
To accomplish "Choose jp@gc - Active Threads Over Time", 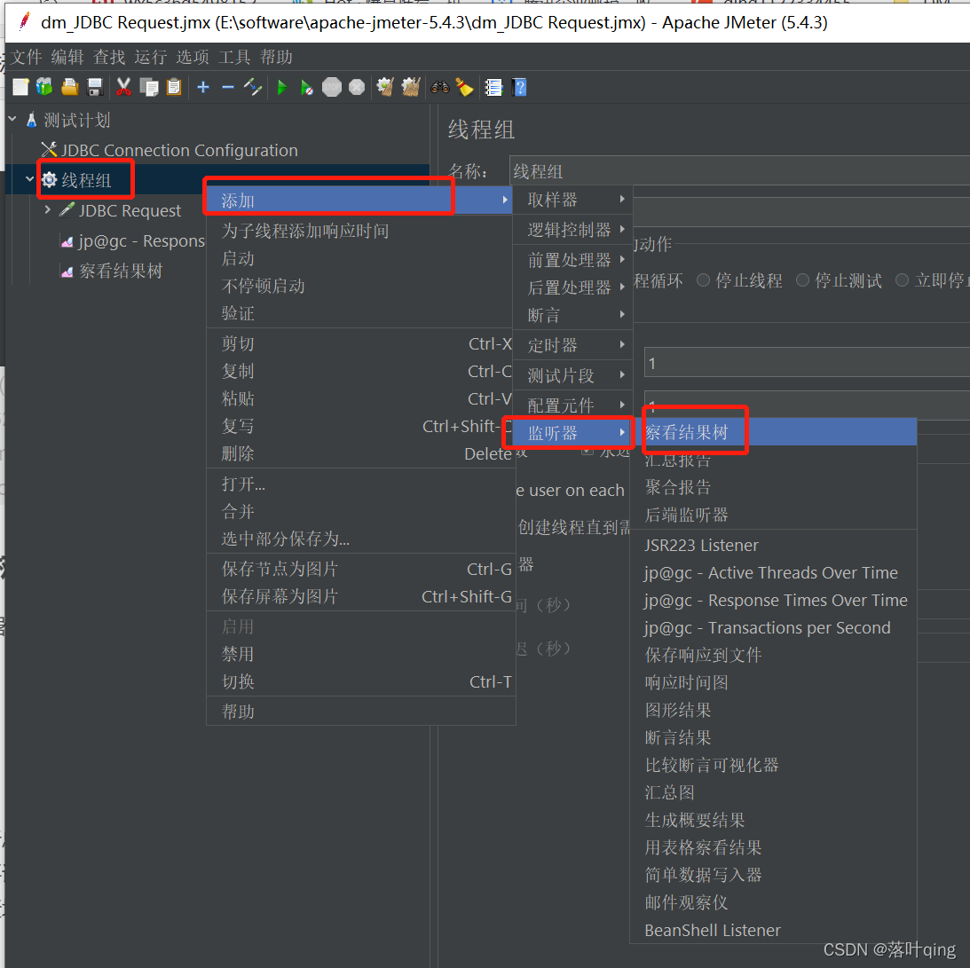I will tap(773, 573).
